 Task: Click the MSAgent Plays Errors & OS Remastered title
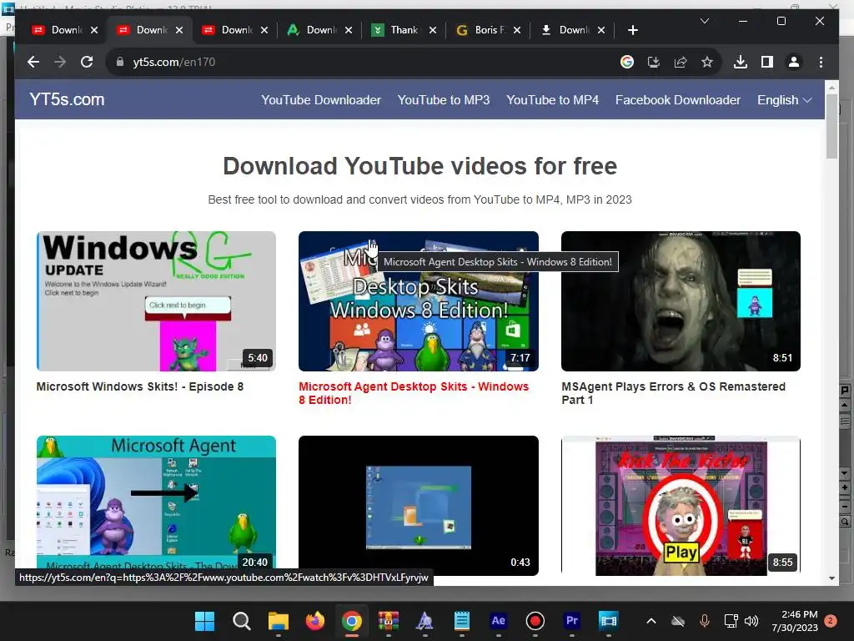pos(673,393)
